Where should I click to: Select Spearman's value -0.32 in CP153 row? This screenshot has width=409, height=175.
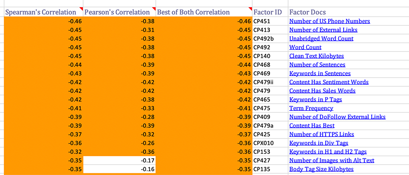44,152
